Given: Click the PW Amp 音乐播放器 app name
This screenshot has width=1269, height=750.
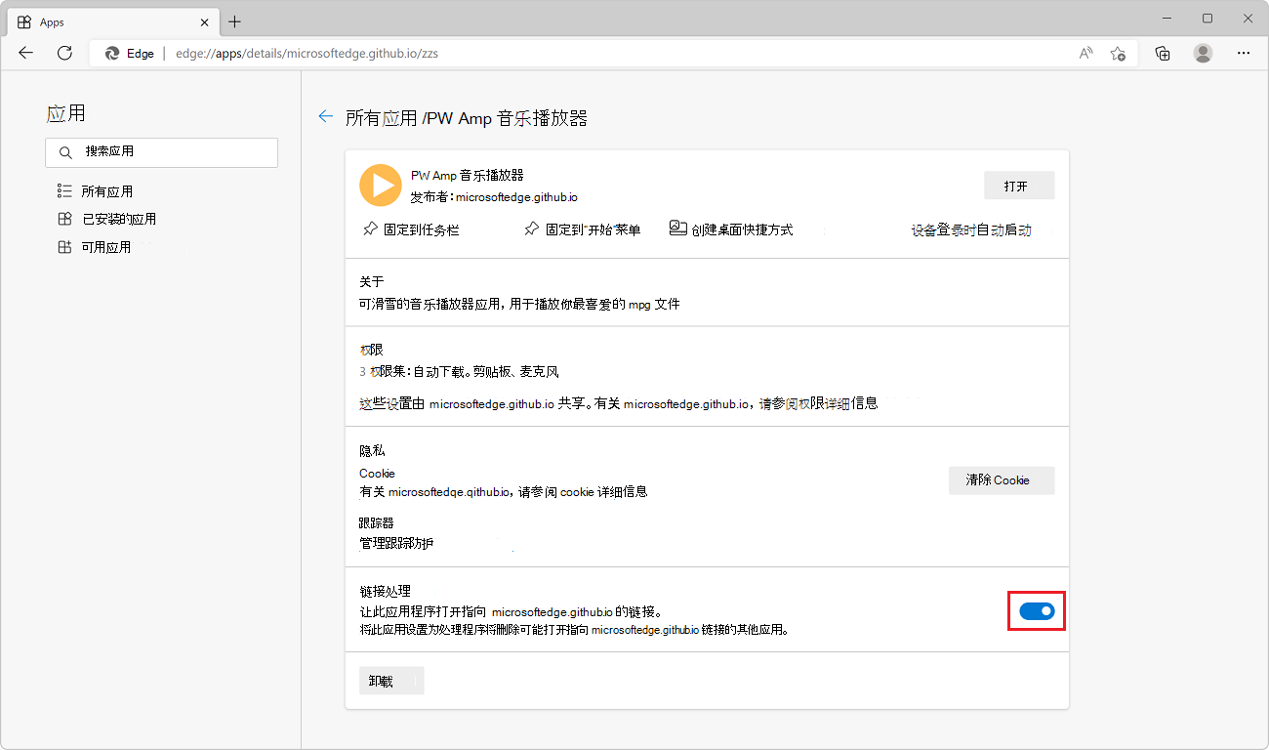Looking at the screenshot, I should 468,175.
